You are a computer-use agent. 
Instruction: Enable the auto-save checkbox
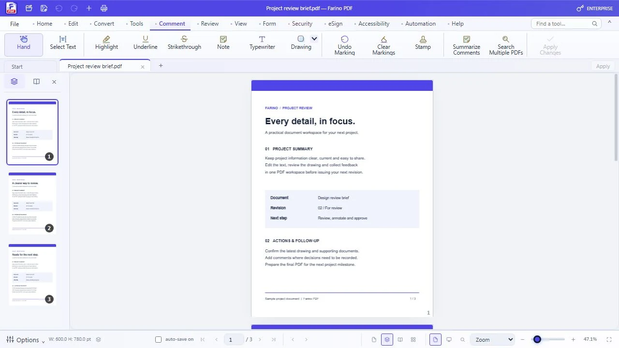point(158,340)
